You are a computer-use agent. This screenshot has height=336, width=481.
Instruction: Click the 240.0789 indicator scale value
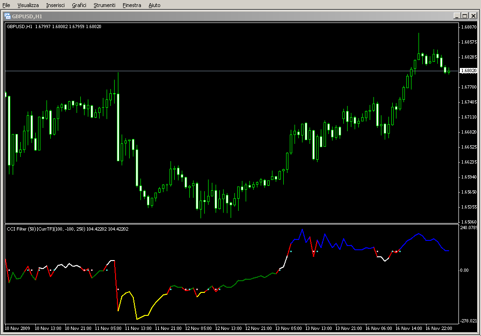point(469,228)
